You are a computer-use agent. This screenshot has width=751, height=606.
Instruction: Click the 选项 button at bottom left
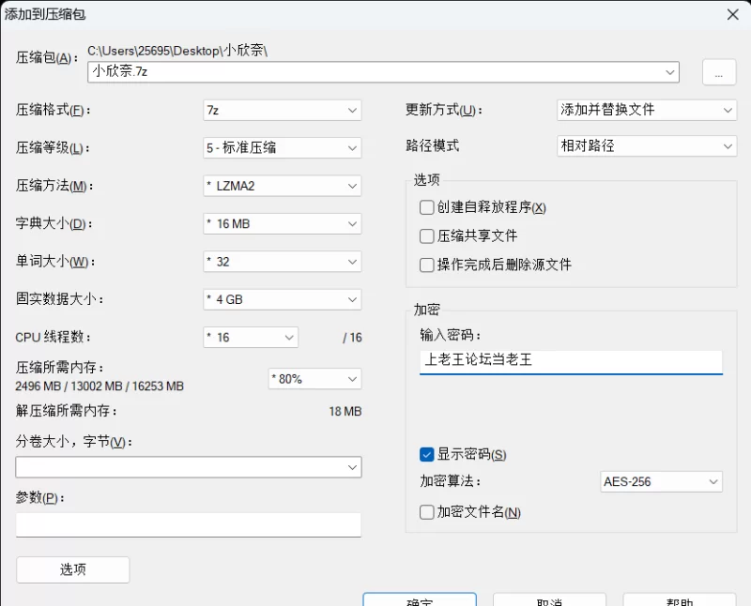[72, 569]
